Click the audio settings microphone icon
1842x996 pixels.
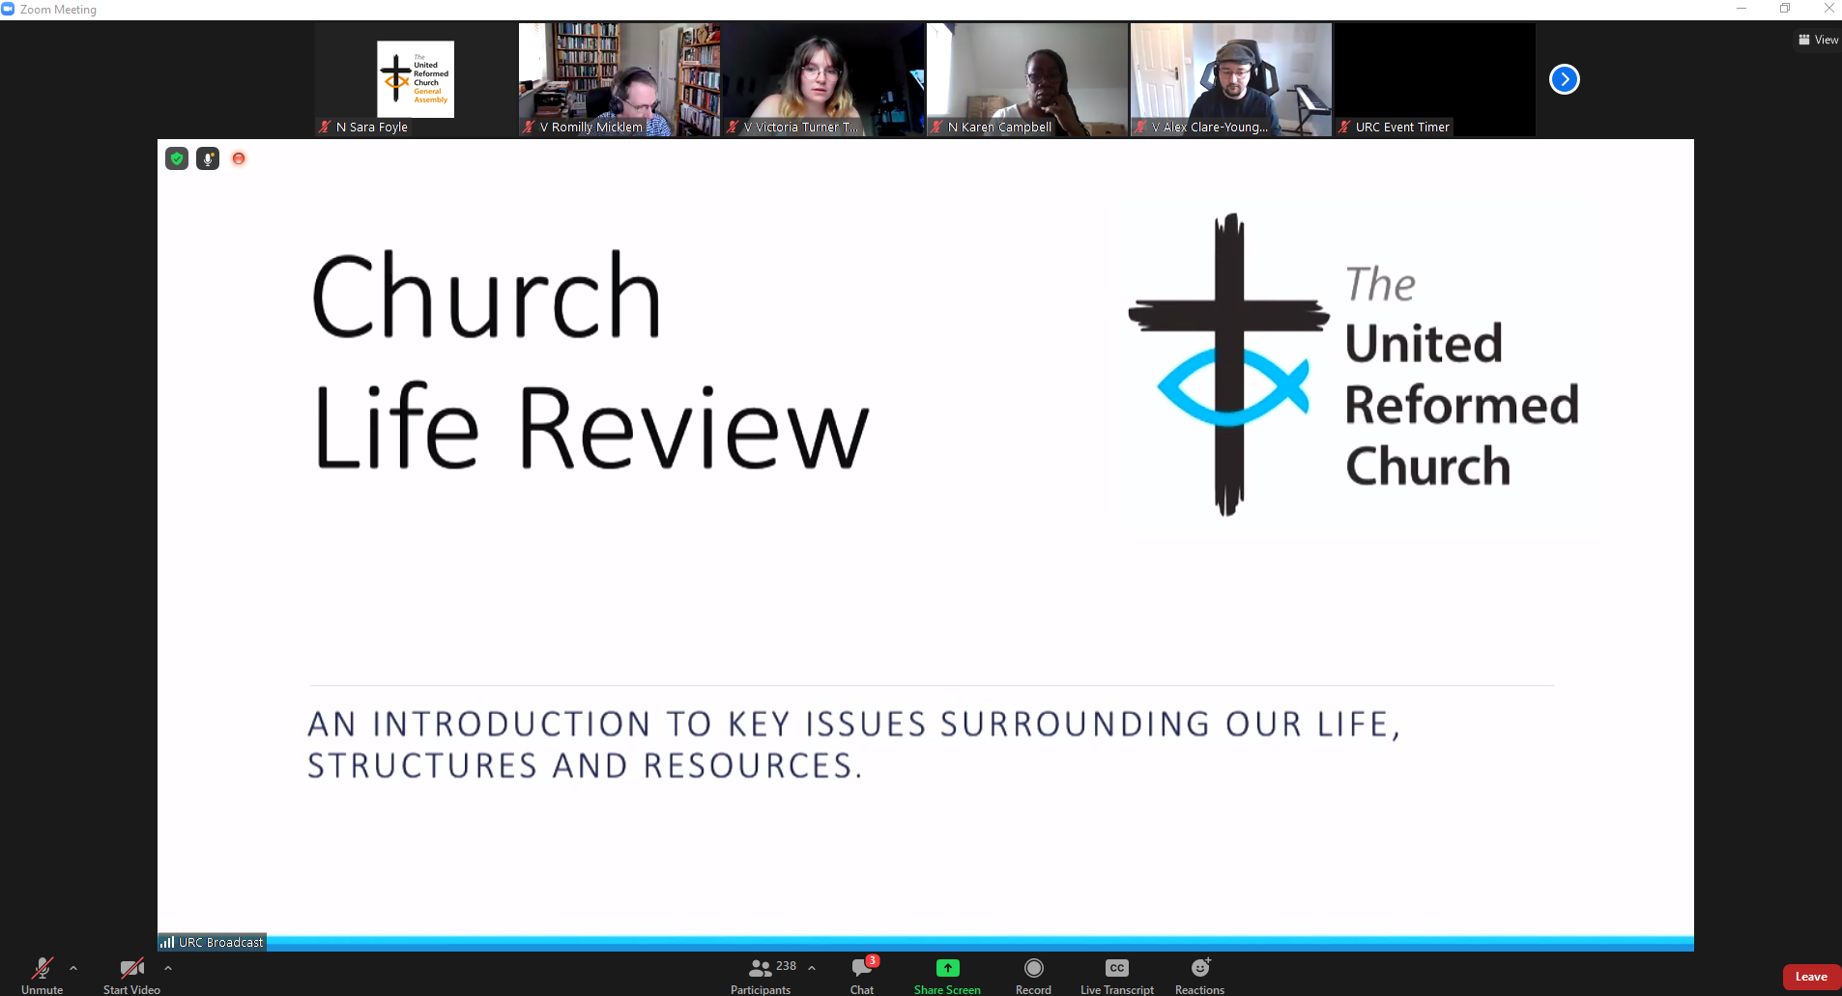pyautogui.click(x=207, y=158)
